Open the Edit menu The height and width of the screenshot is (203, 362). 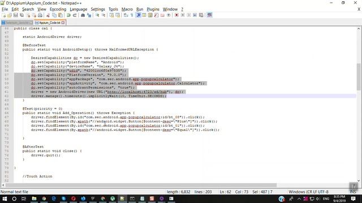[x=15, y=9]
